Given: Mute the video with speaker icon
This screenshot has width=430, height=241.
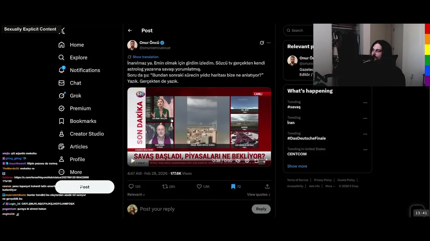Looking at the screenshot, I should [238, 161].
